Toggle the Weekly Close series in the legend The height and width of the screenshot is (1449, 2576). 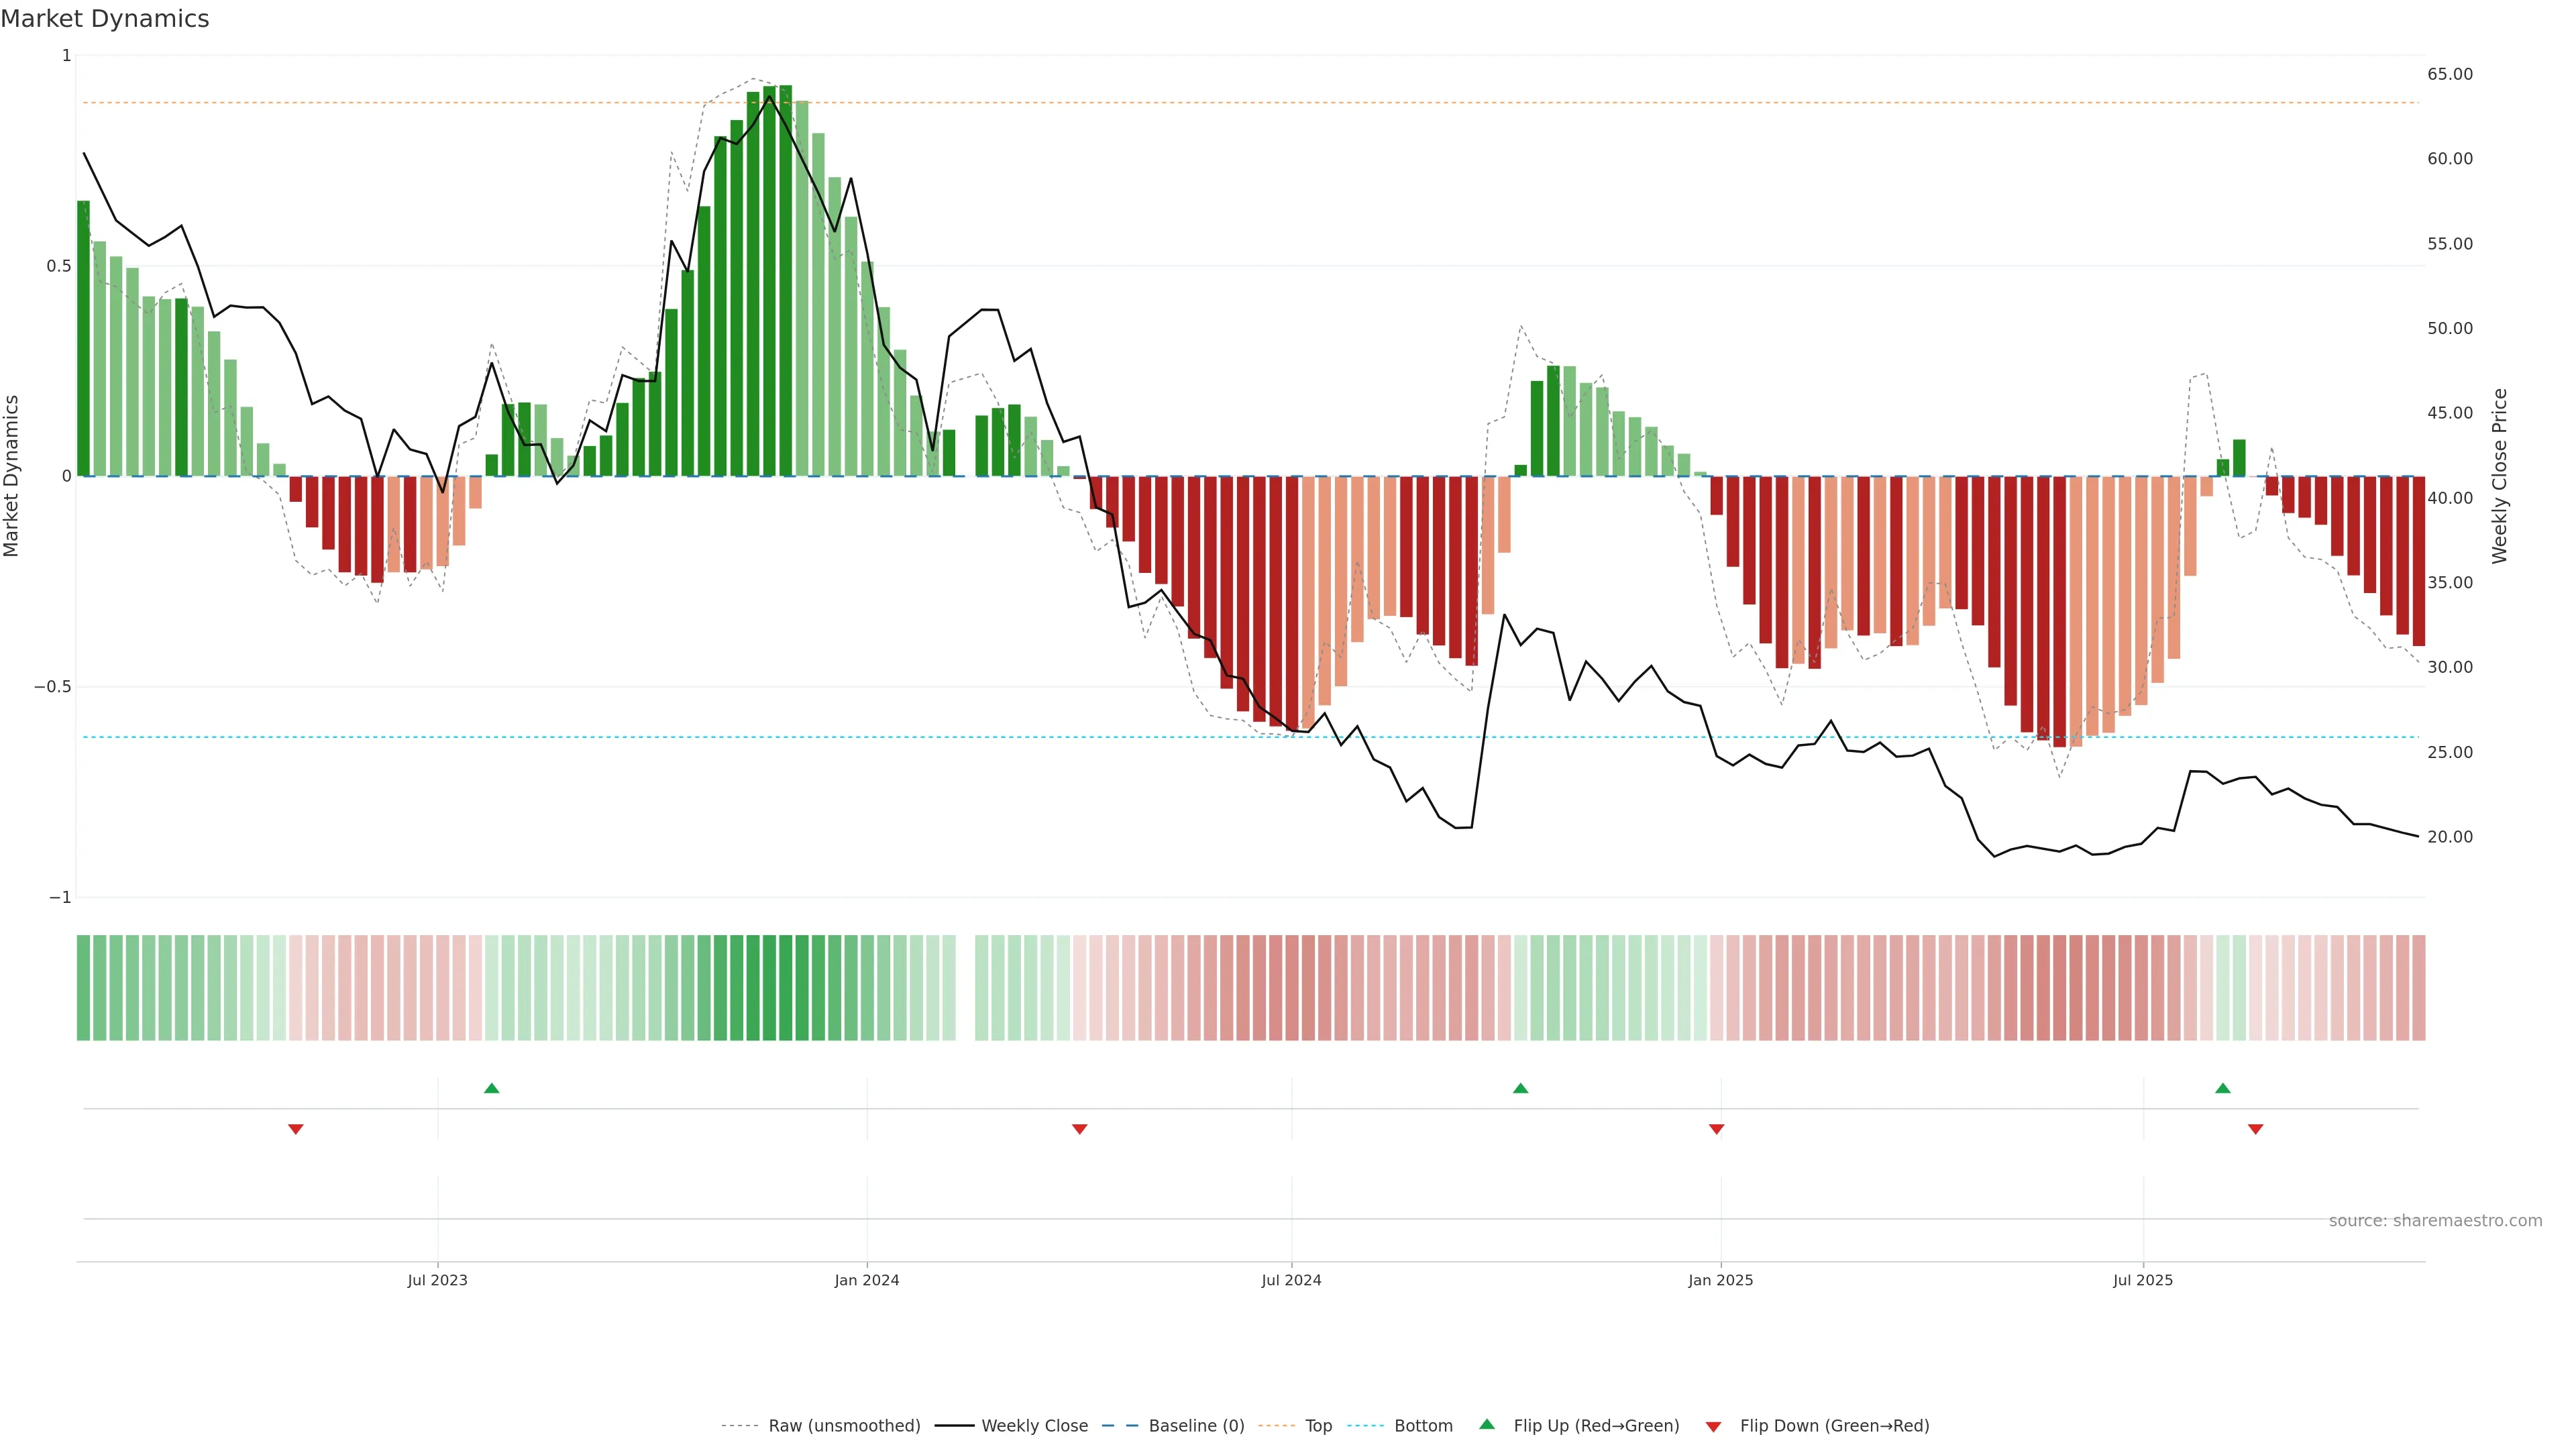1034,1426
